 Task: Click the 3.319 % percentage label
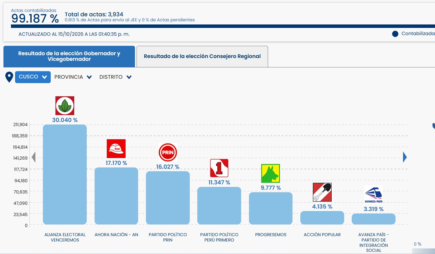pos(374,209)
